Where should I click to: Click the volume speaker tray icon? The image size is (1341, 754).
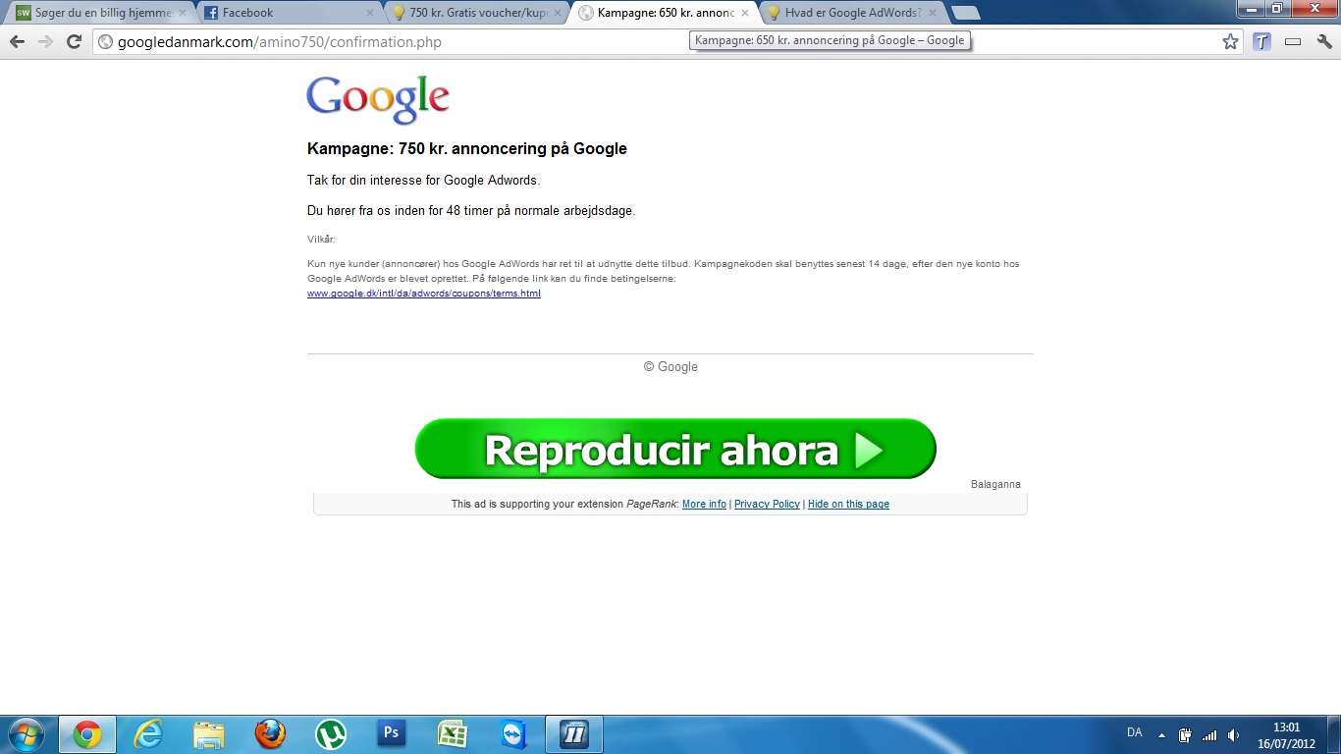(x=1233, y=734)
